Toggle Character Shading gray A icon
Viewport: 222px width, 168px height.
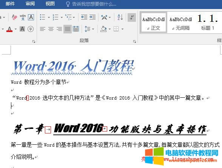[22, 29]
